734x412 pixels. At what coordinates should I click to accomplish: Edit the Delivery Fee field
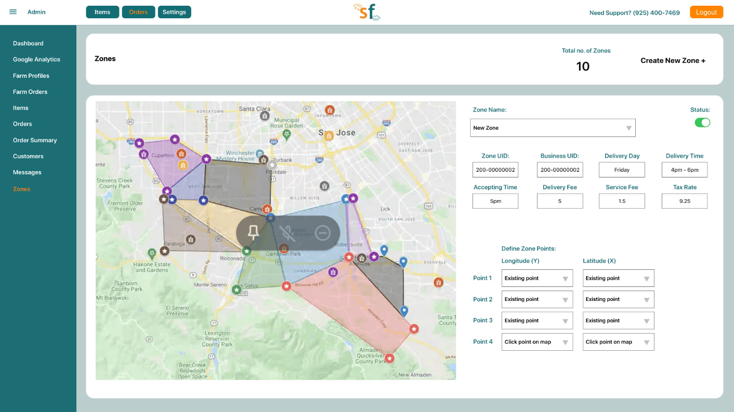560,201
